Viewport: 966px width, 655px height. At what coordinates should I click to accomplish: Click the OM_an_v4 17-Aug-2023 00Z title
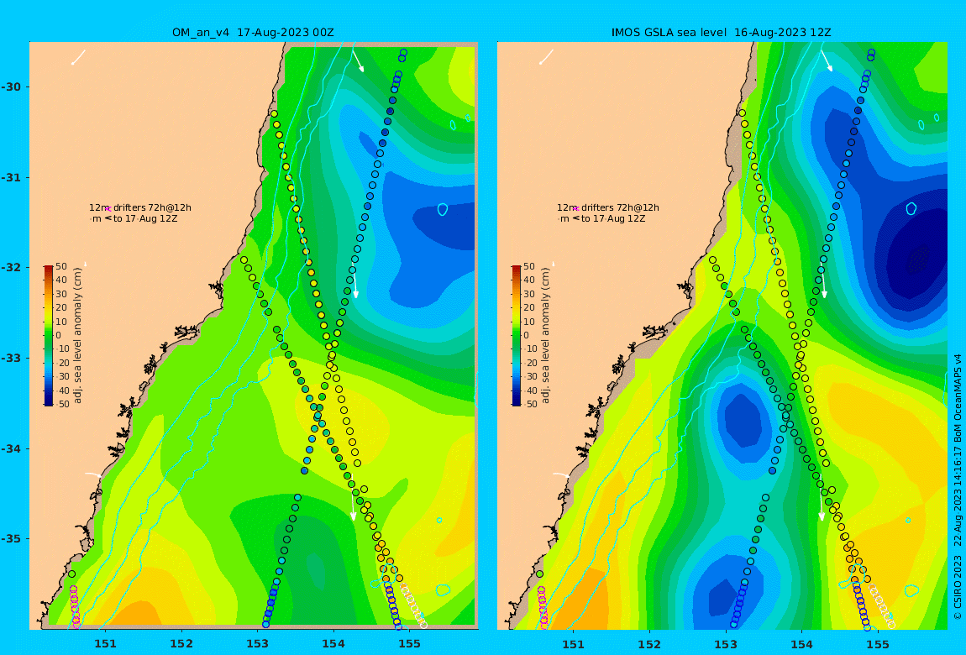click(x=253, y=33)
